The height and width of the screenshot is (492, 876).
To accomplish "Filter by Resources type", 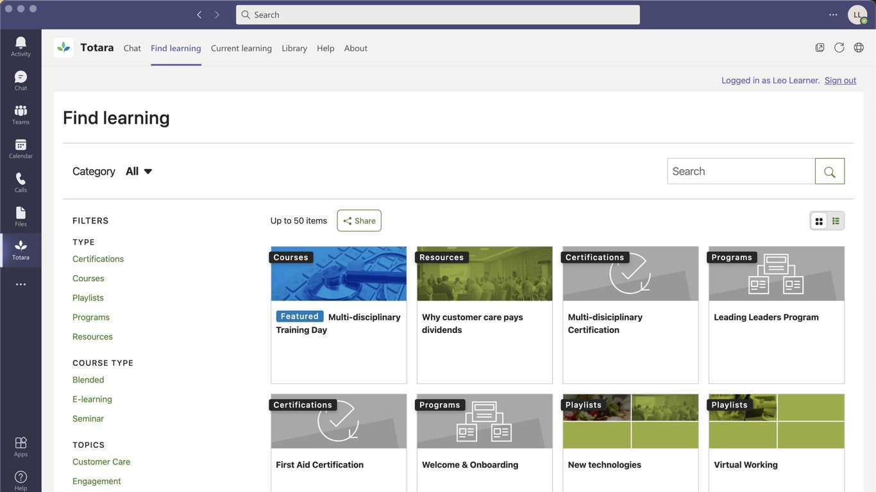I will pyautogui.click(x=92, y=336).
